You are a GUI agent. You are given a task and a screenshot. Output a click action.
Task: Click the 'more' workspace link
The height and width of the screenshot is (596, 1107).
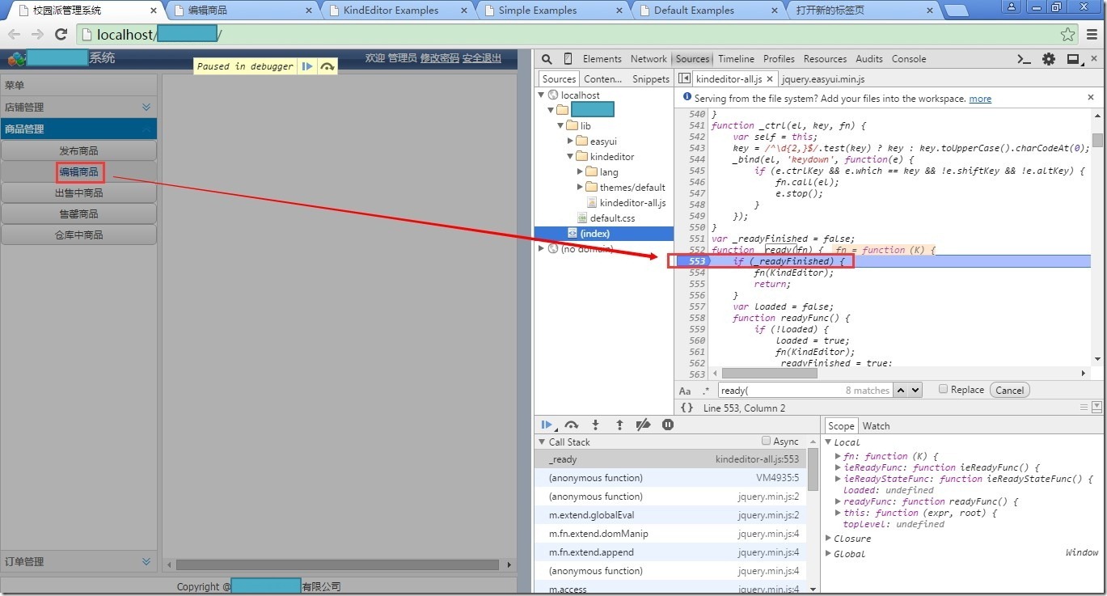tap(980, 99)
